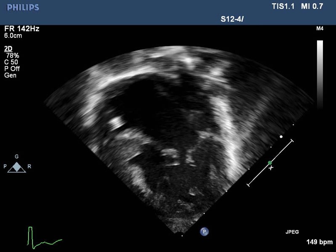Click the Philips logo in the header
Viewport: 336px width, 252px height.
23,8
